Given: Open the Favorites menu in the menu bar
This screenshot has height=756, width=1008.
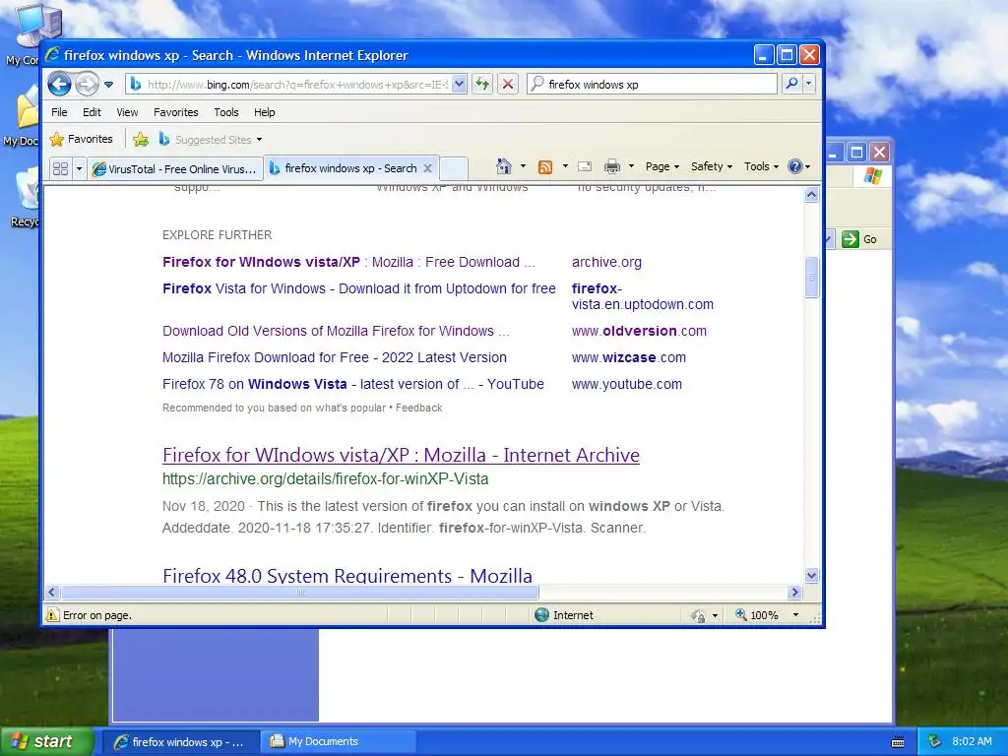Looking at the screenshot, I should [x=175, y=112].
